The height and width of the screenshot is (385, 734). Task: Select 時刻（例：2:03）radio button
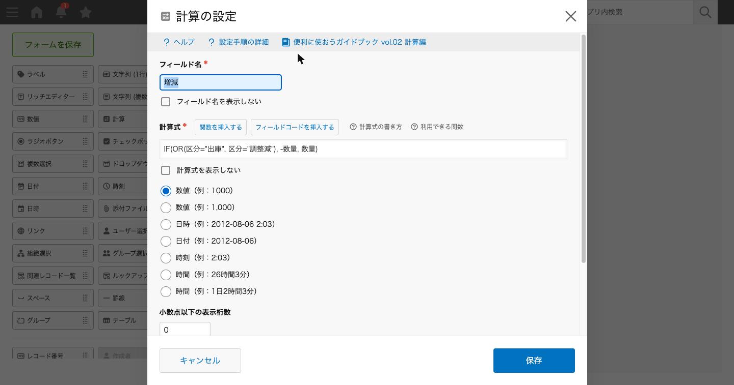tap(166, 258)
